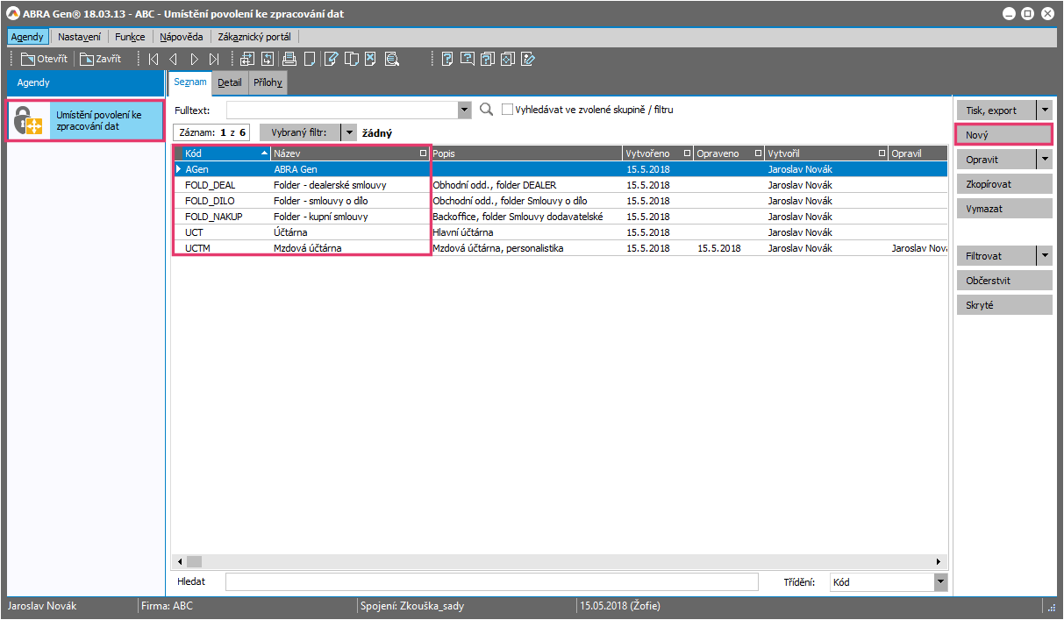This screenshot has height=620, width=1064.
Task: Click the Nový button
Action: click(x=1003, y=135)
